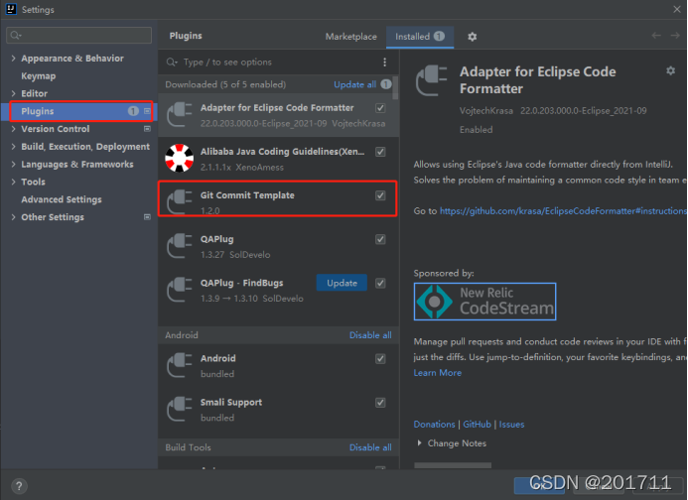Click the search magnifier in plugin filter field
This screenshot has width=688, height=500.
[172, 62]
